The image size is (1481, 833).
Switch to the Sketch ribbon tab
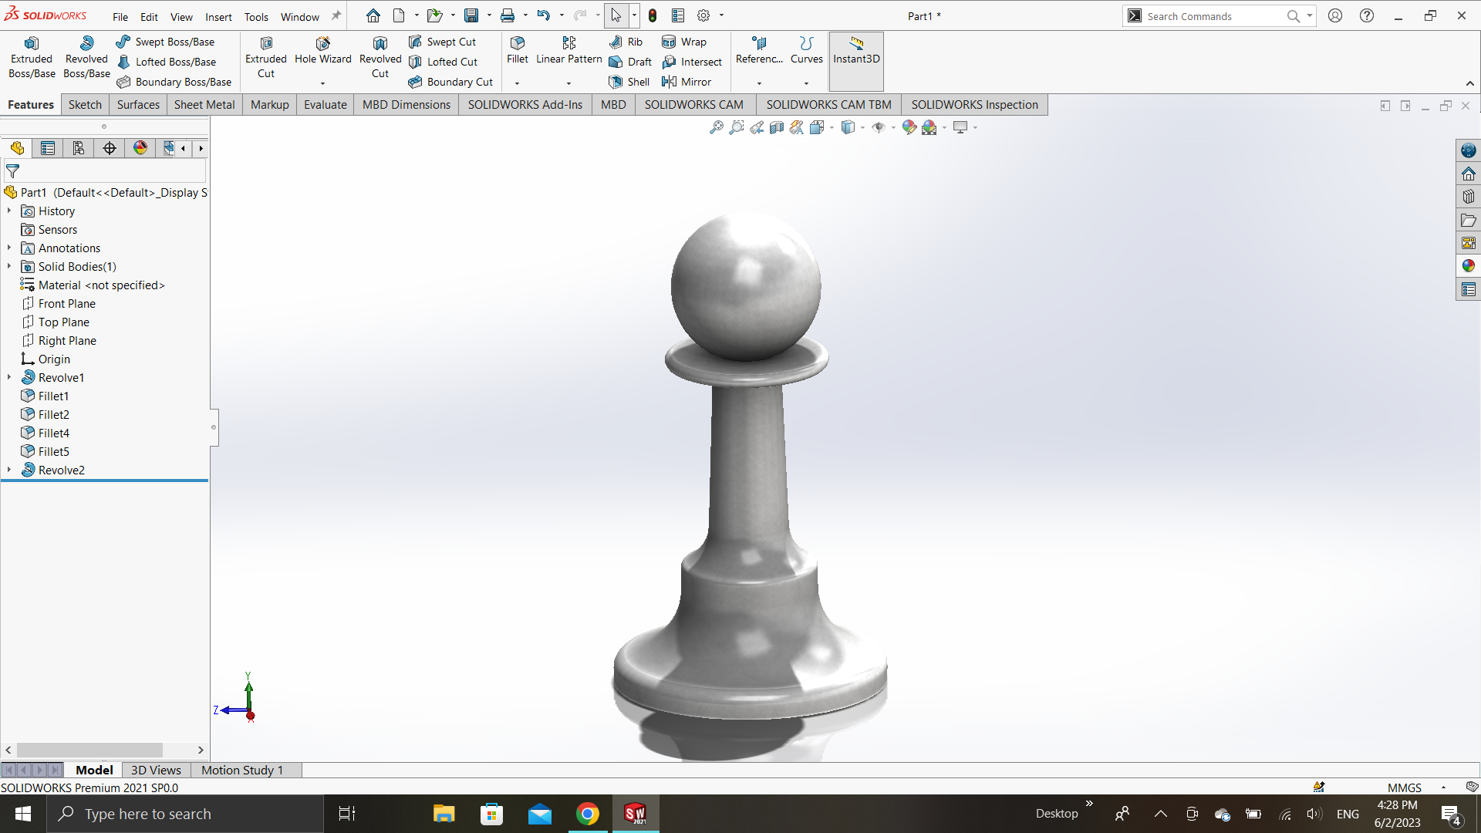tap(85, 105)
